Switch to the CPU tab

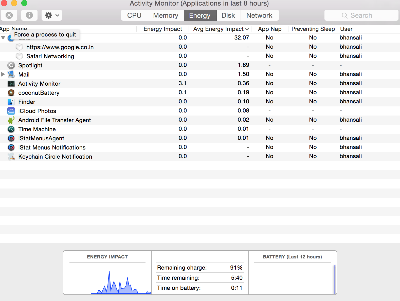[x=134, y=15]
